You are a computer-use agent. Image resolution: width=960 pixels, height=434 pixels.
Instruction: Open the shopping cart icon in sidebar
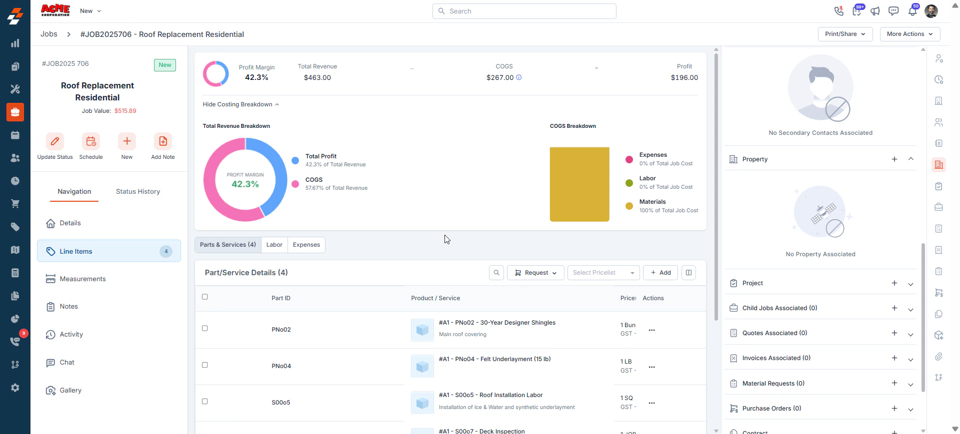(15, 204)
